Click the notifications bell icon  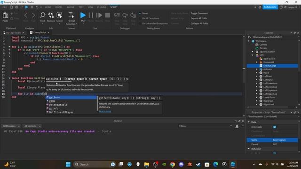260,7
